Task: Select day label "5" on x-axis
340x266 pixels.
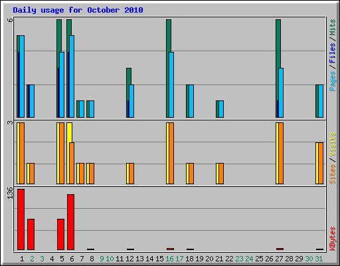Action: [62, 259]
